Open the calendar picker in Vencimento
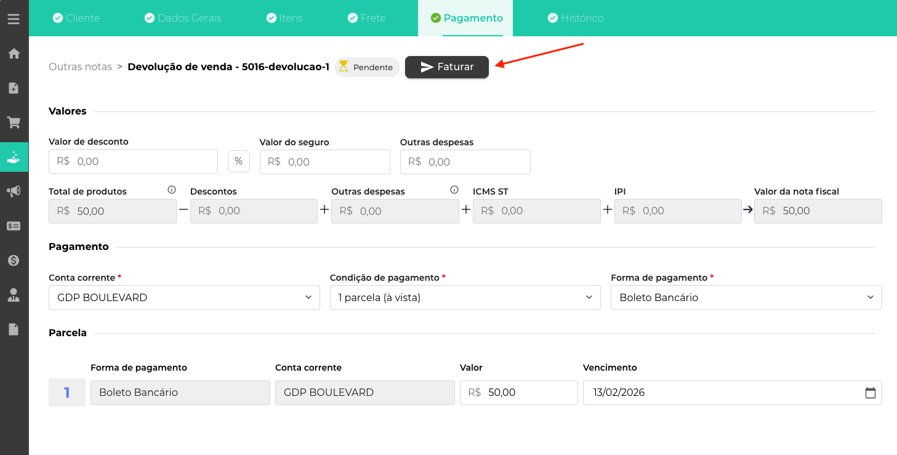Viewport: 897px width, 455px height. pyautogui.click(x=870, y=393)
